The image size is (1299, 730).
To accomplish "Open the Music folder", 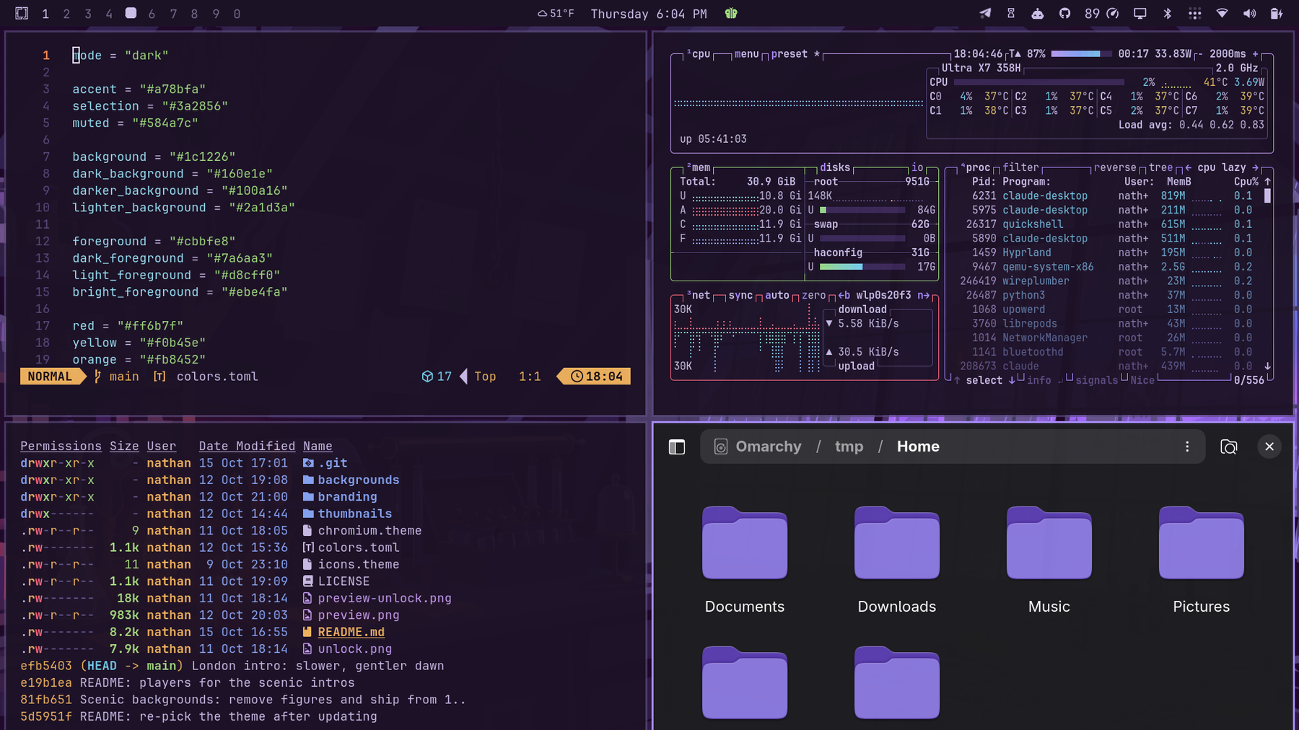I will tap(1049, 560).
